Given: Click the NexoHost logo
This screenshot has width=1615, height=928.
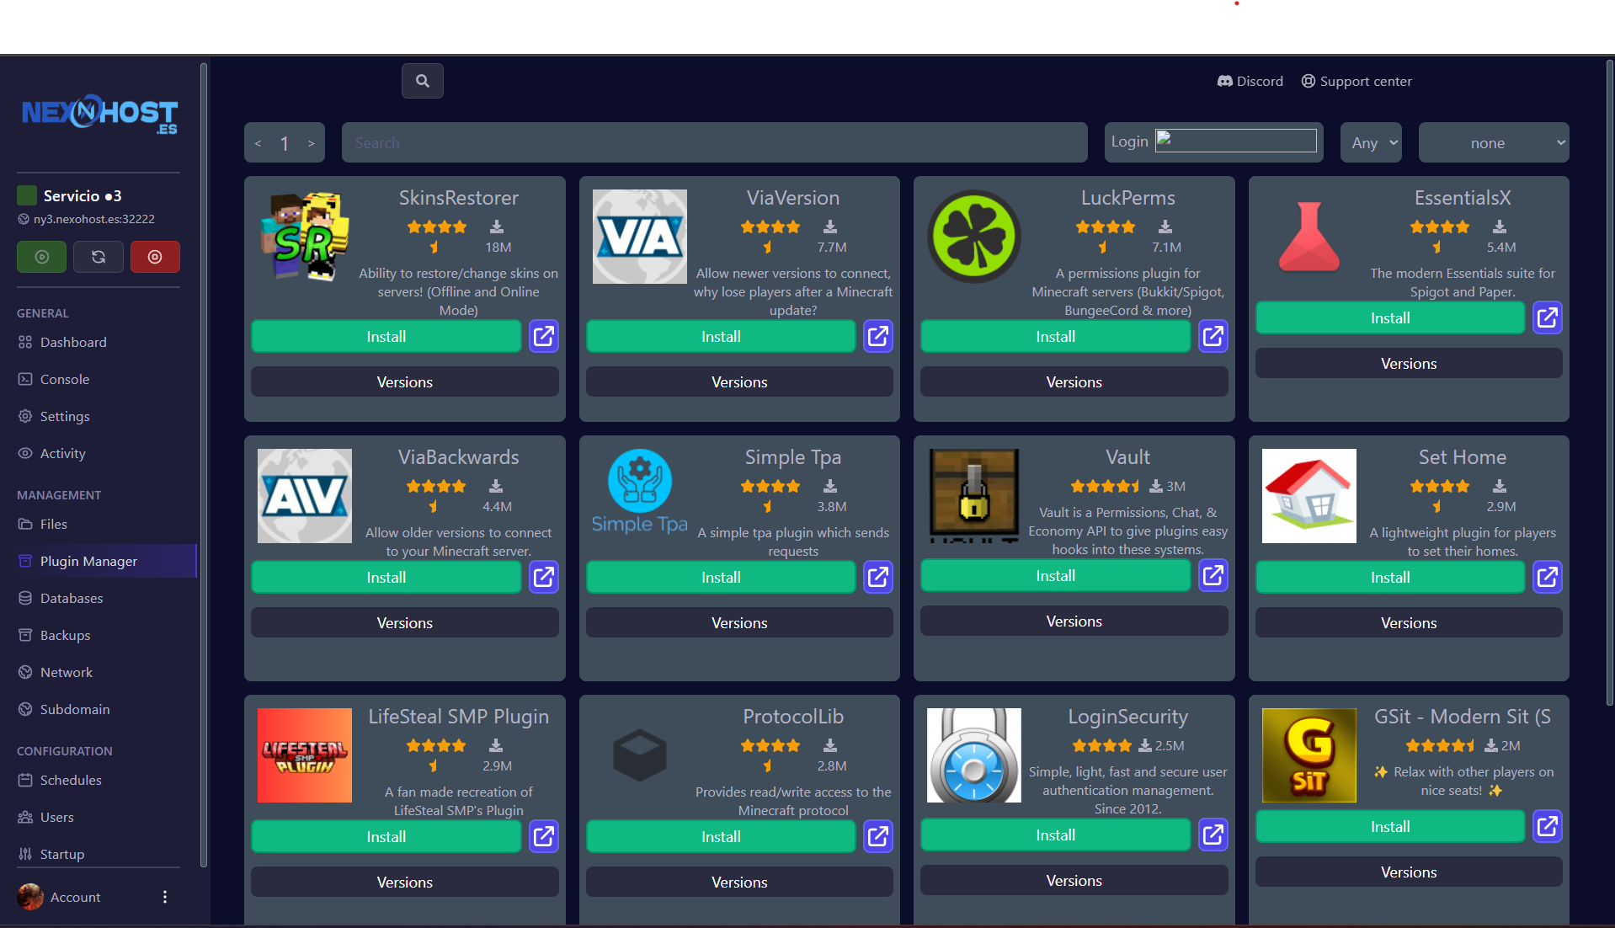Looking at the screenshot, I should pyautogui.click(x=99, y=114).
